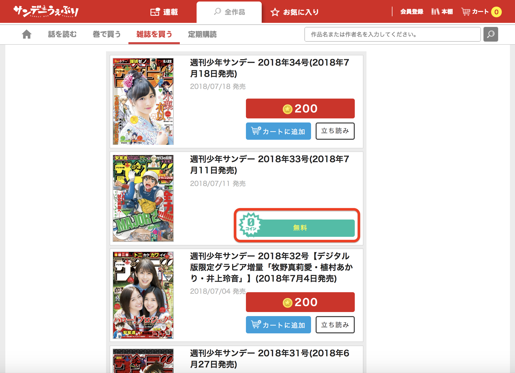Open the 2018年33号 issue title
The width and height of the screenshot is (515, 373).
click(270, 164)
